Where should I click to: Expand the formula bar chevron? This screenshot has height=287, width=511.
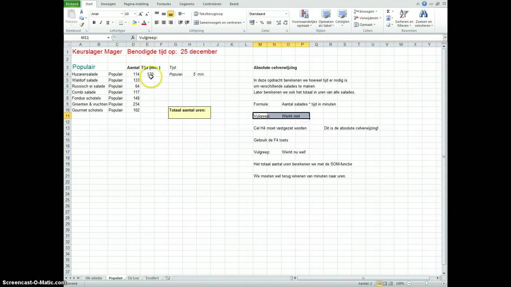pyautogui.click(x=445, y=37)
